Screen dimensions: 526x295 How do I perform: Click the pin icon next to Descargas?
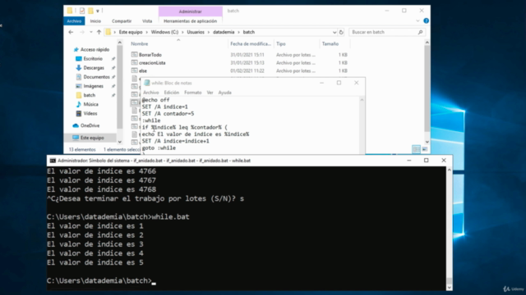[113, 68]
